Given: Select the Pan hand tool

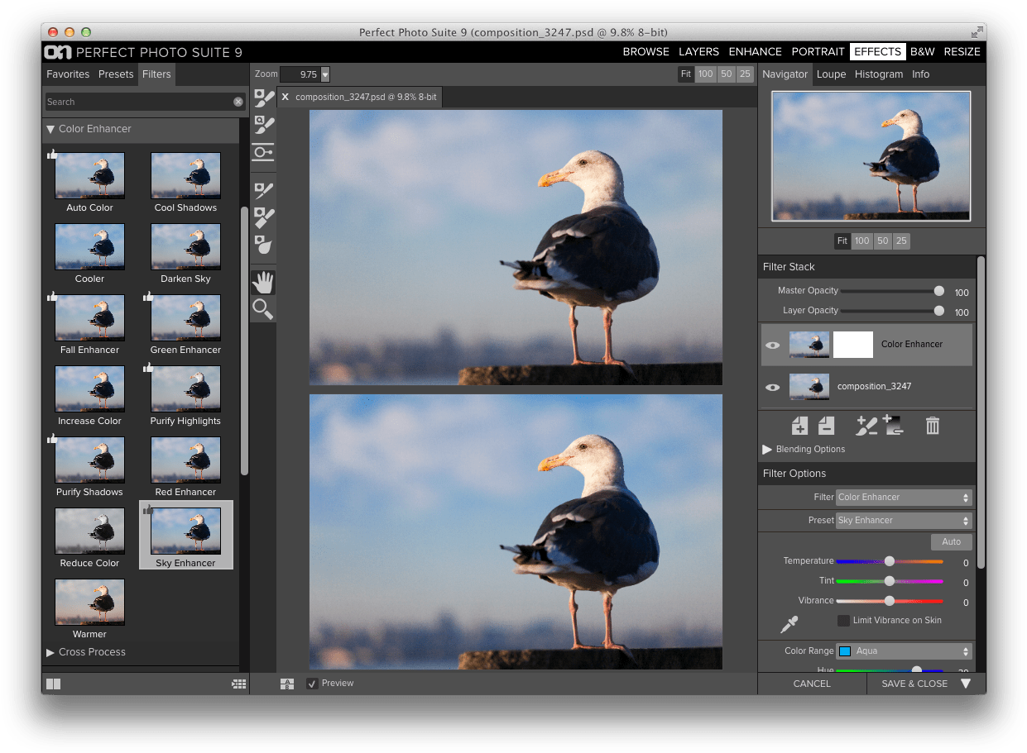Looking at the screenshot, I should click(263, 281).
